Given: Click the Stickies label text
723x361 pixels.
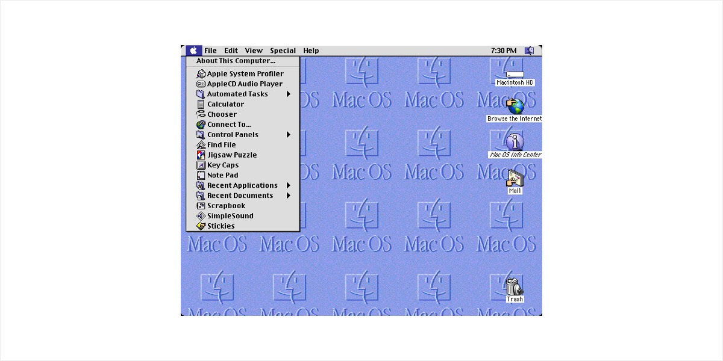Looking at the screenshot, I should point(221,226).
